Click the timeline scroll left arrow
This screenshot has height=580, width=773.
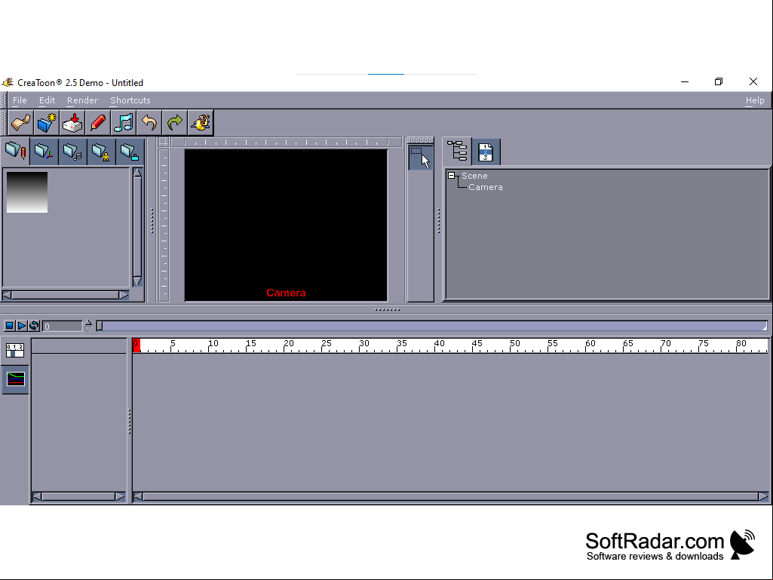139,496
